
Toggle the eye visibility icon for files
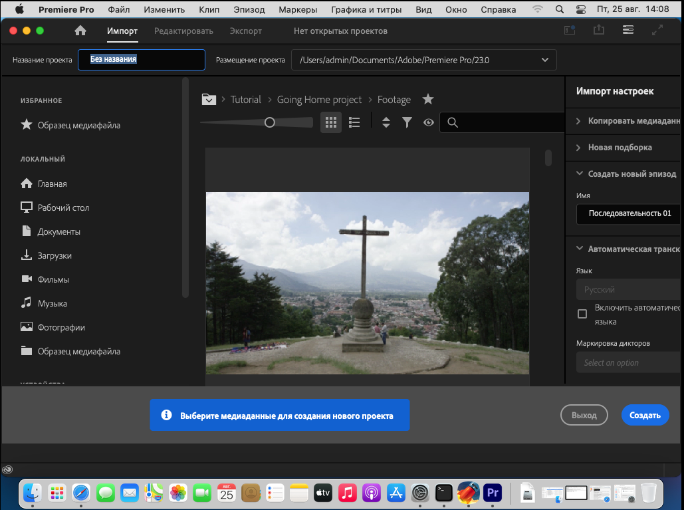[429, 122]
